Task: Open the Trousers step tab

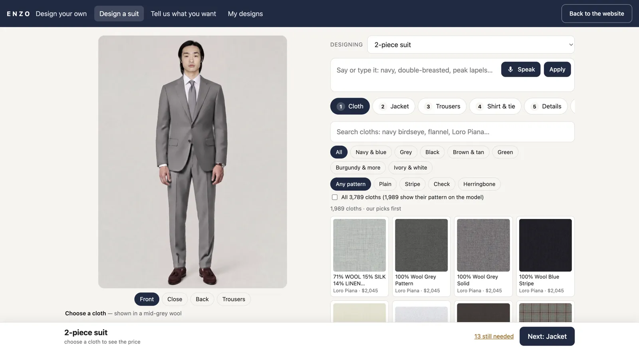Action: [x=442, y=106]
